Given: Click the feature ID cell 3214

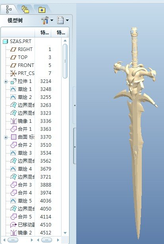Looking at the screenshot, I should point(46,81).
